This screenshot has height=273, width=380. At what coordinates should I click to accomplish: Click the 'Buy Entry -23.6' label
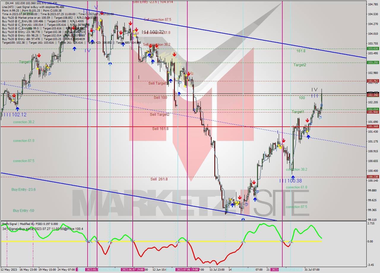pos(24,190)
